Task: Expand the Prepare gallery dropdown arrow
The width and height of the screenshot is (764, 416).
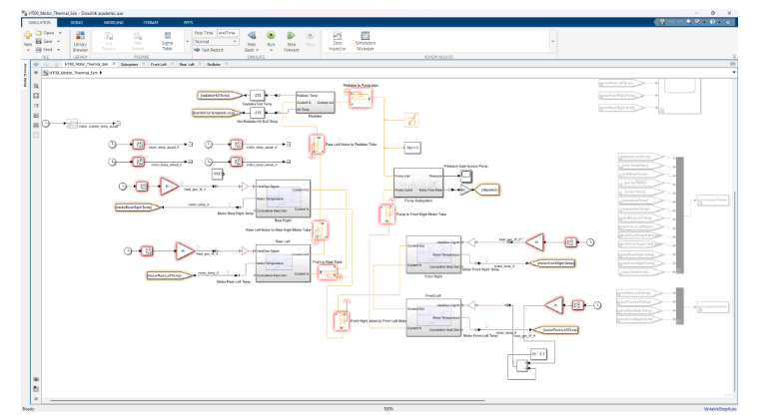Action: point(187,42)
